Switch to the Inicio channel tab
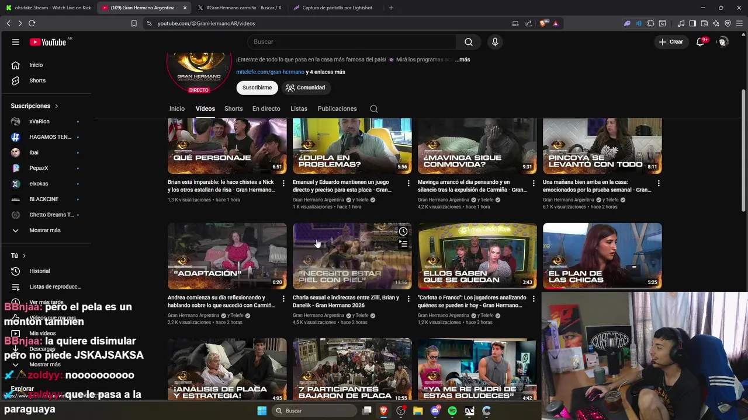The width and height of the screenshot is (748, 420). 177,109
